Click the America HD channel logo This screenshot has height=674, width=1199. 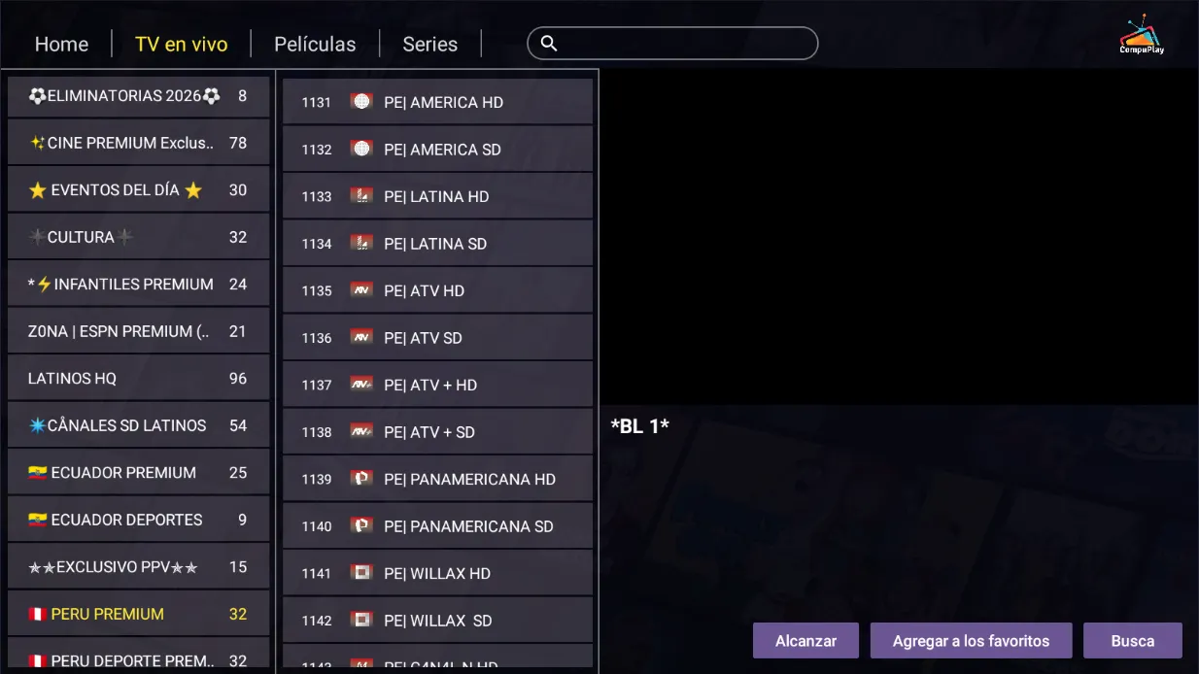[361, 102]
